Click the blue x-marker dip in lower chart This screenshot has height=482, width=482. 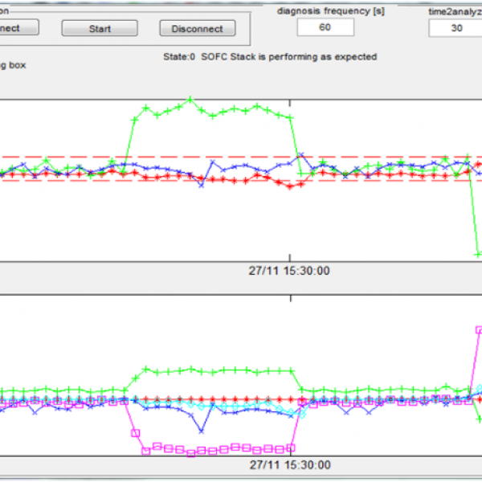(x=202, y=431)
